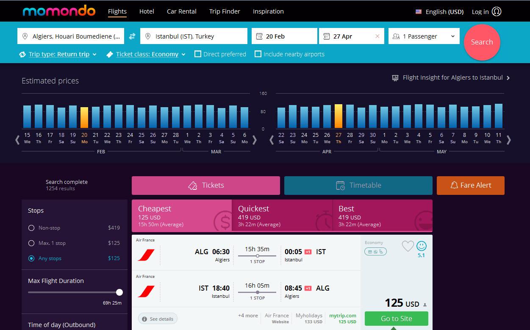Open the 1 Passenger dropdown
Screen dimensions: 530x330
click(424, 36)
